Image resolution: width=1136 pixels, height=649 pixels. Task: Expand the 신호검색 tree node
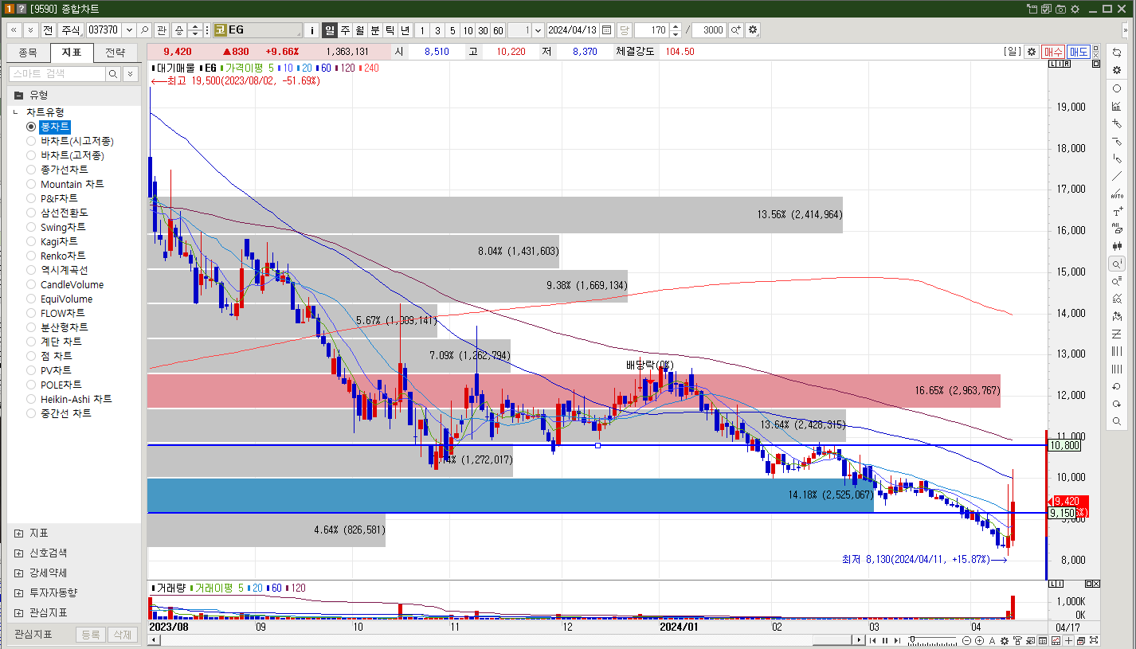(19, 553)
